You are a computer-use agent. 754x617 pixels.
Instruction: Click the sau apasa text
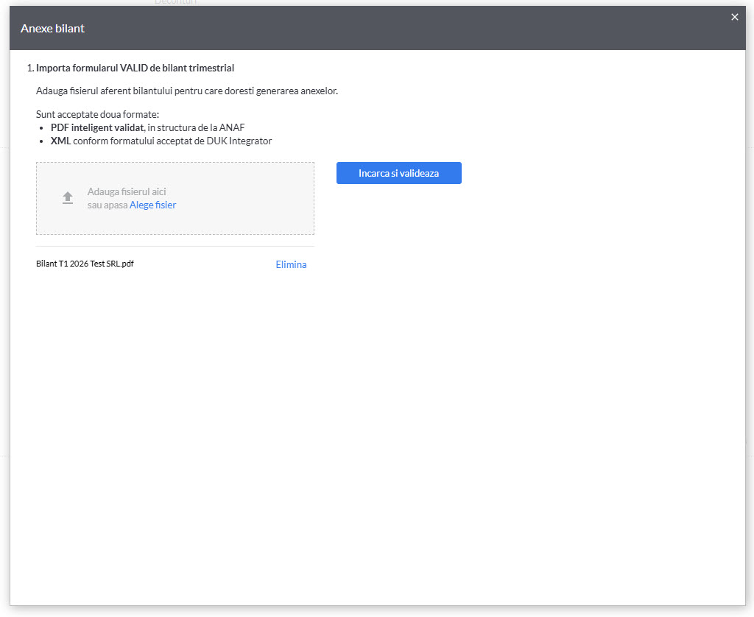[108, 205]
